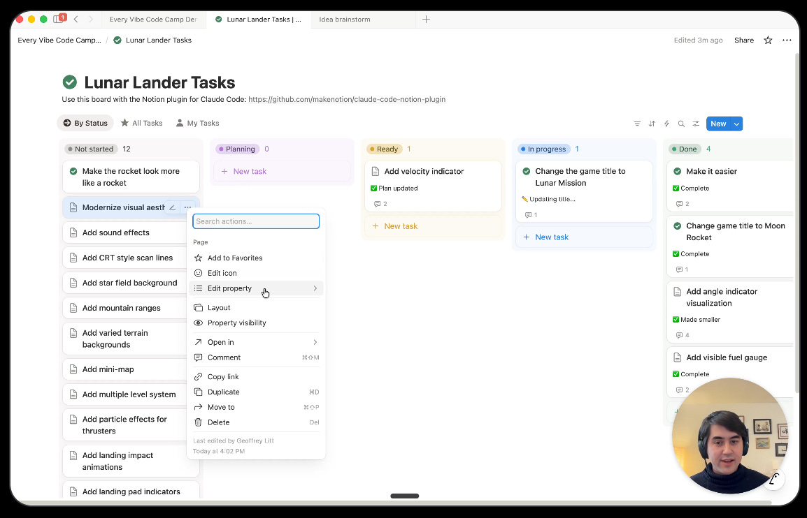Select Edit icon menu entry
The height and width of the screenshot is (518, 807).
coord(256,274)
